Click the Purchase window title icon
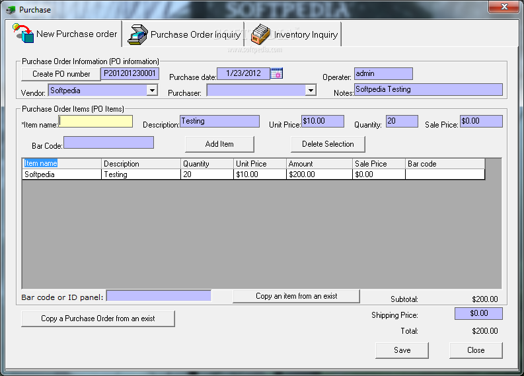The width and height of the screenshot is (524, 376). pos(11,10)
